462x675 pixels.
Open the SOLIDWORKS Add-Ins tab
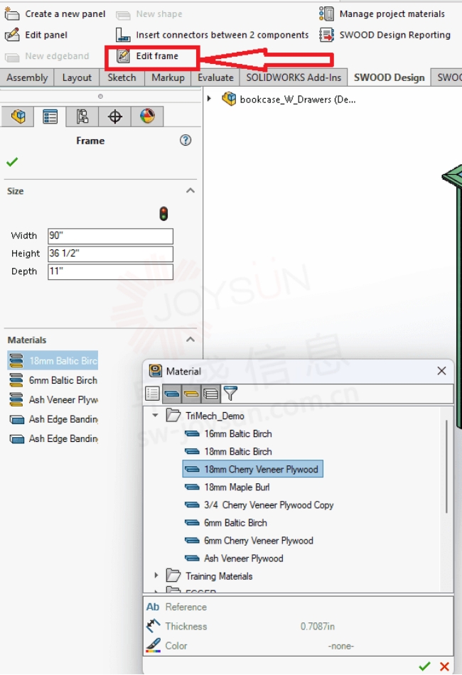coord(294,77)
